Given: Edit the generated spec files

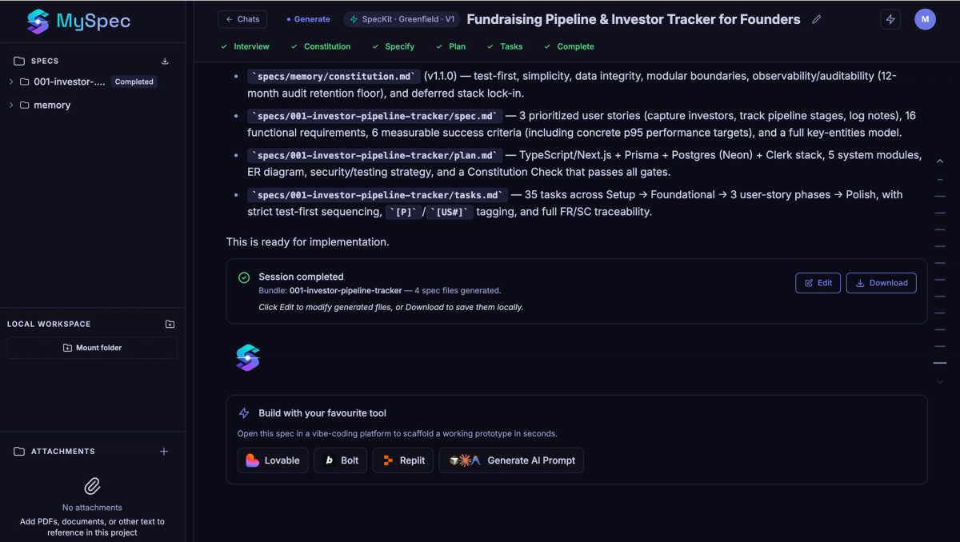Looking at the screenshot, I should (x=818, y=283).
